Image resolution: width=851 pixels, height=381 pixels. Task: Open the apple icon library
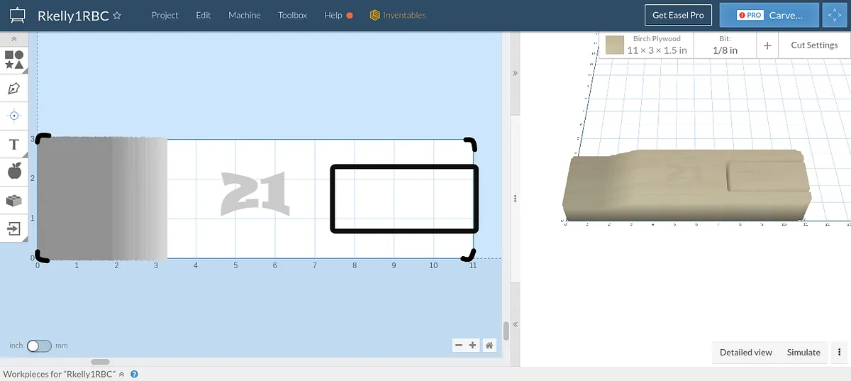click(x=14, y=171)
